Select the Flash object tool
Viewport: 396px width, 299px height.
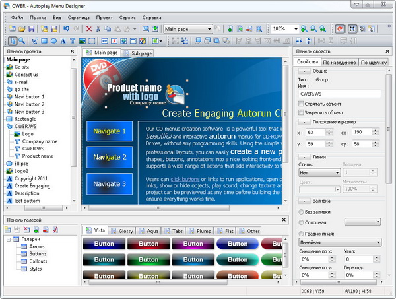point(114,41)
